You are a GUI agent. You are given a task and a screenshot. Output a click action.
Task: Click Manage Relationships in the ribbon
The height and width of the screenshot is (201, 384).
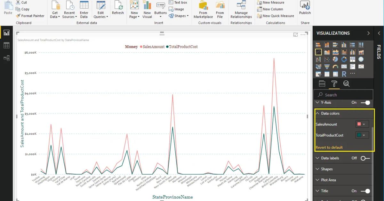coord(241,10)
